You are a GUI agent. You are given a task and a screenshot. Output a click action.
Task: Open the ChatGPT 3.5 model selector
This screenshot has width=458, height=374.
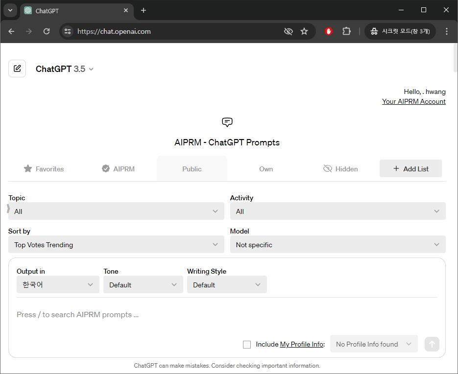click(x=65, y=69)
